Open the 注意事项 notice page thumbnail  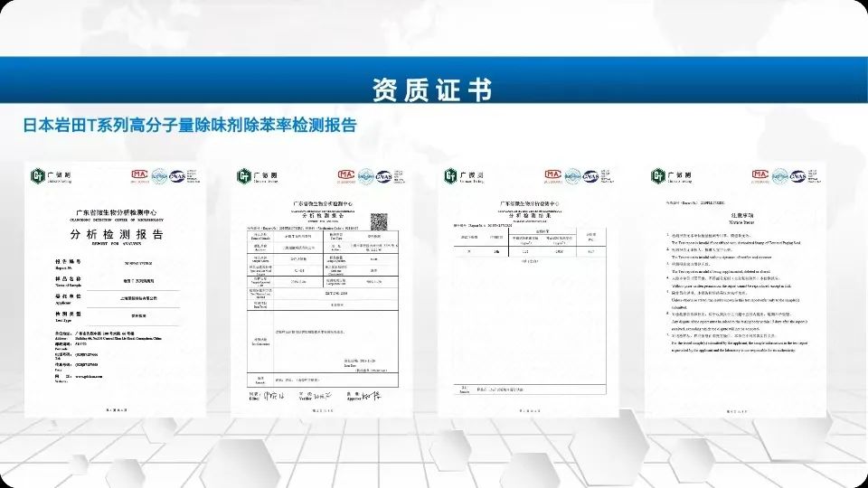coord(735,289)
